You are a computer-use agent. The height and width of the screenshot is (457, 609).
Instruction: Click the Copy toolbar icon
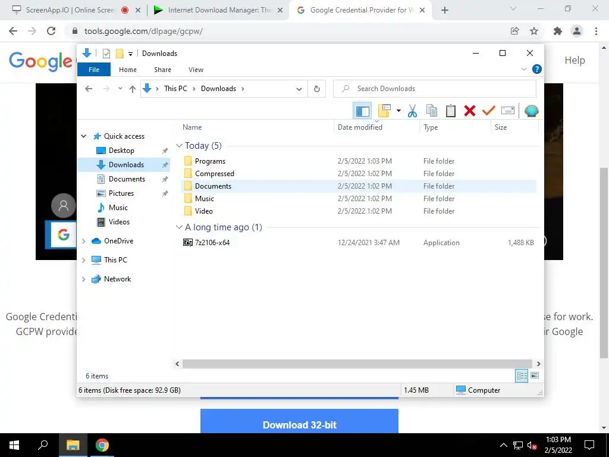tap(432, 111)
